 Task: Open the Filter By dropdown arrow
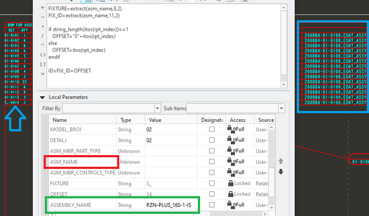pyautogui.click(x=157, y=109)
